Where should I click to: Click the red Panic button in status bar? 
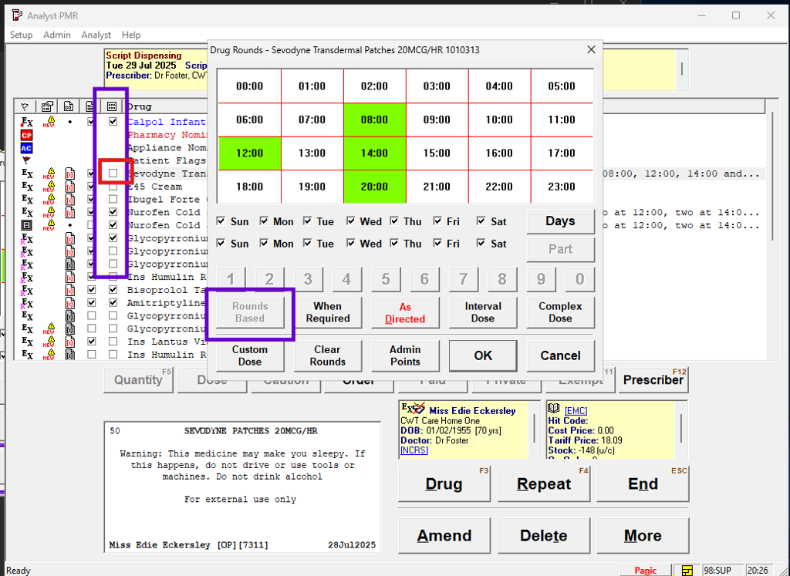pos(645,571)
